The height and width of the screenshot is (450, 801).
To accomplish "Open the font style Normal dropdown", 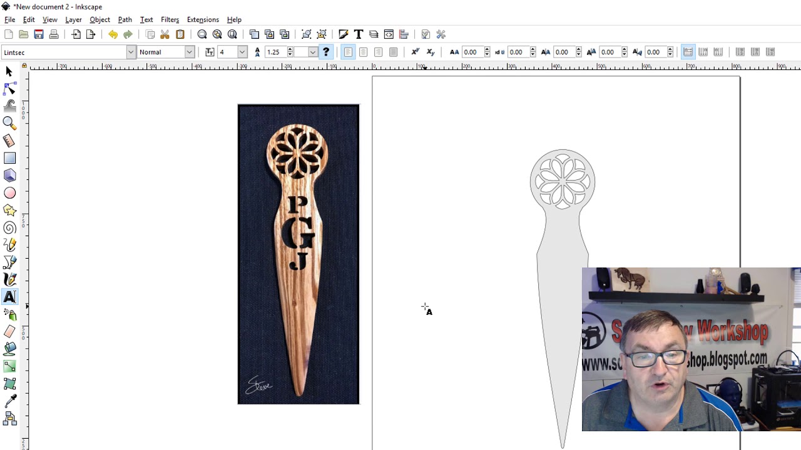I will [189, 52].
